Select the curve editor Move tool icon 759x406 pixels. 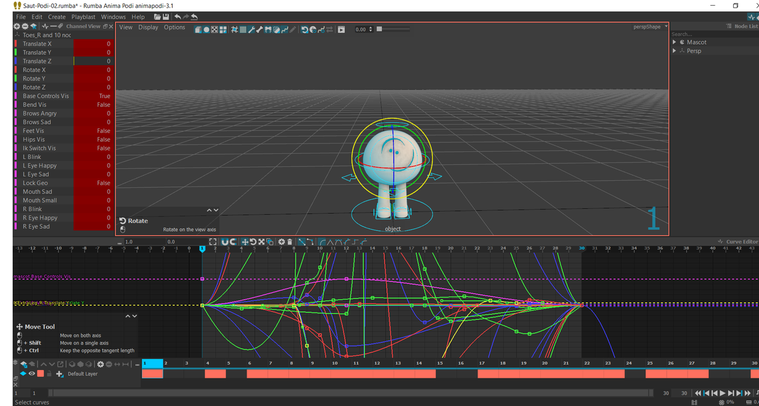245,242
